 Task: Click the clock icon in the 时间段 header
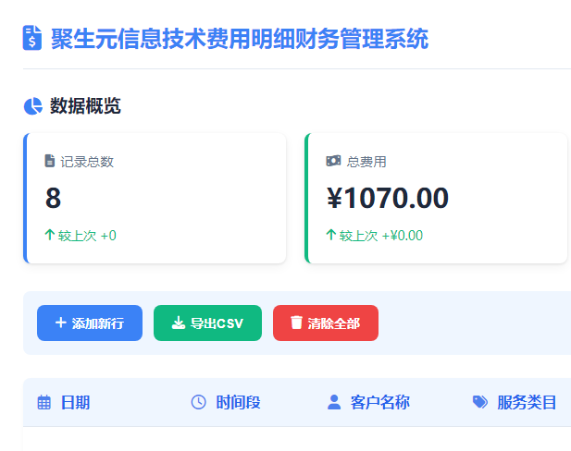click(x=198, y=402)
